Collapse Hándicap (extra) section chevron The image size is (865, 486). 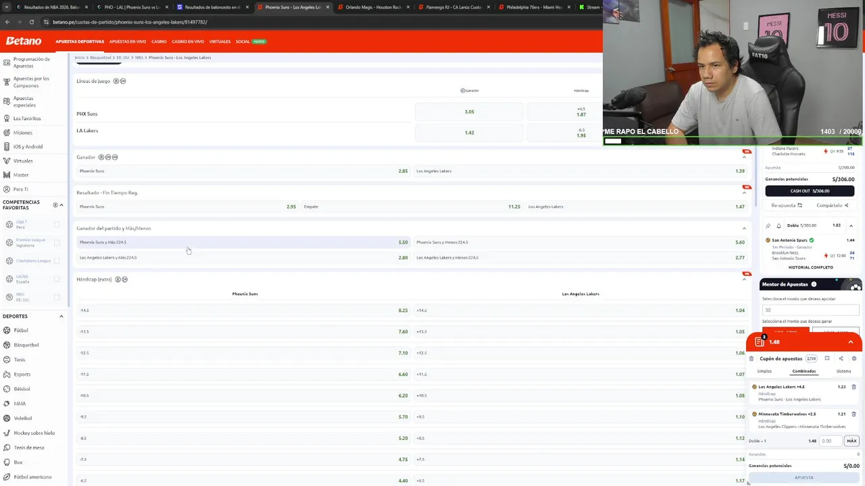744,279
